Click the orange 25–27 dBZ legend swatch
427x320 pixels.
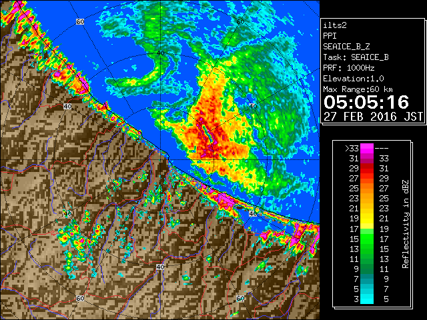tap(367, 189)
